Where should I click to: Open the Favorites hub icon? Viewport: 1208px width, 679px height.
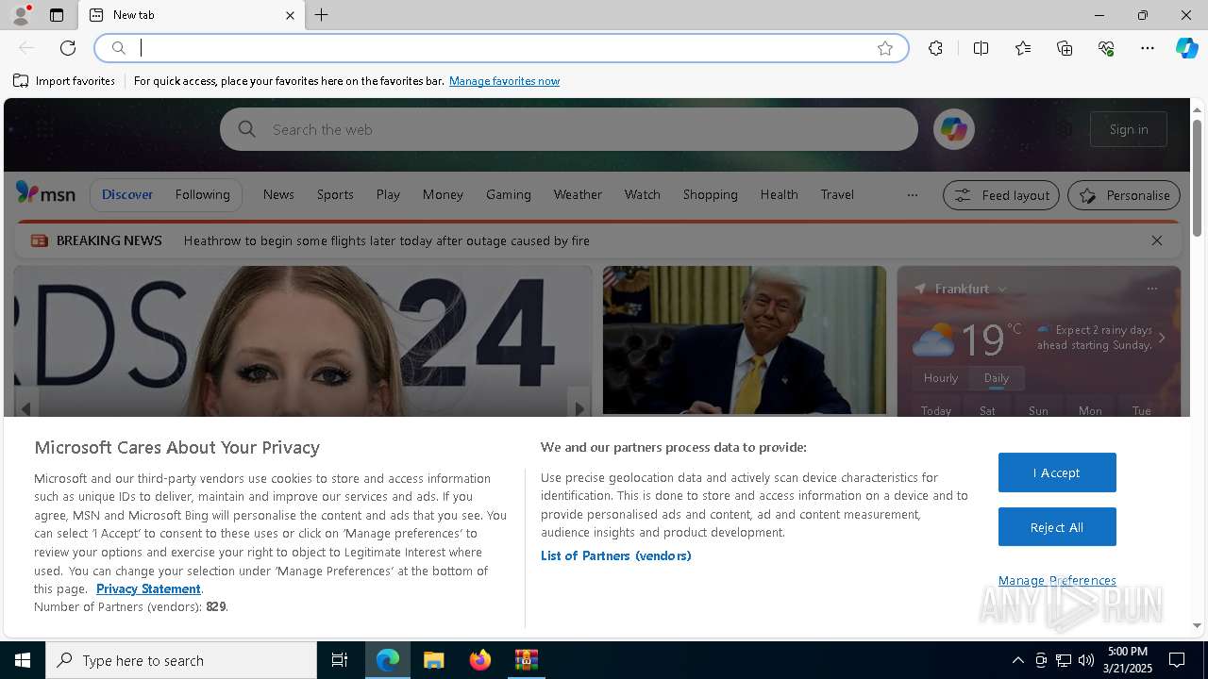(1023, 48)
